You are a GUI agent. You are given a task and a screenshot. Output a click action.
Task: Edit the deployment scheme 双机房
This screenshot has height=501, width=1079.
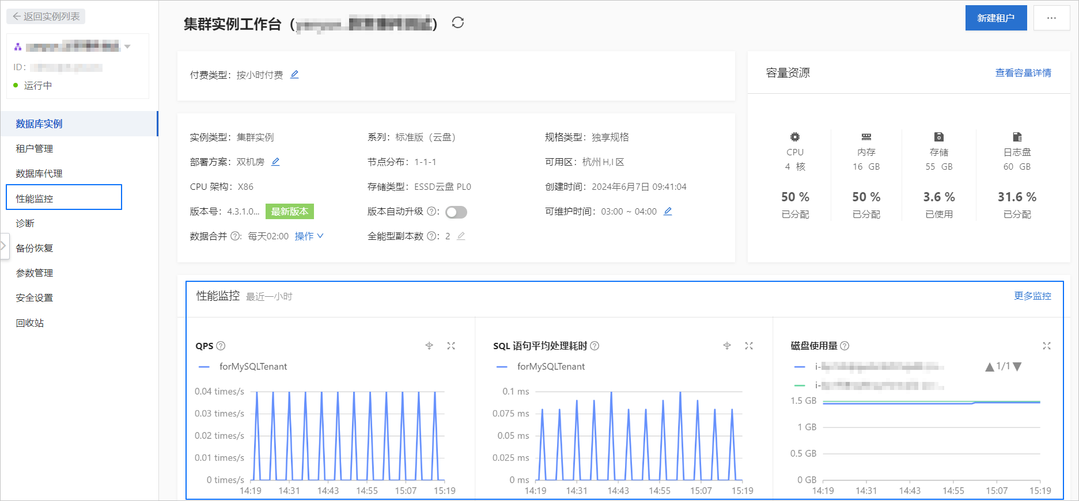pos(275,162)
